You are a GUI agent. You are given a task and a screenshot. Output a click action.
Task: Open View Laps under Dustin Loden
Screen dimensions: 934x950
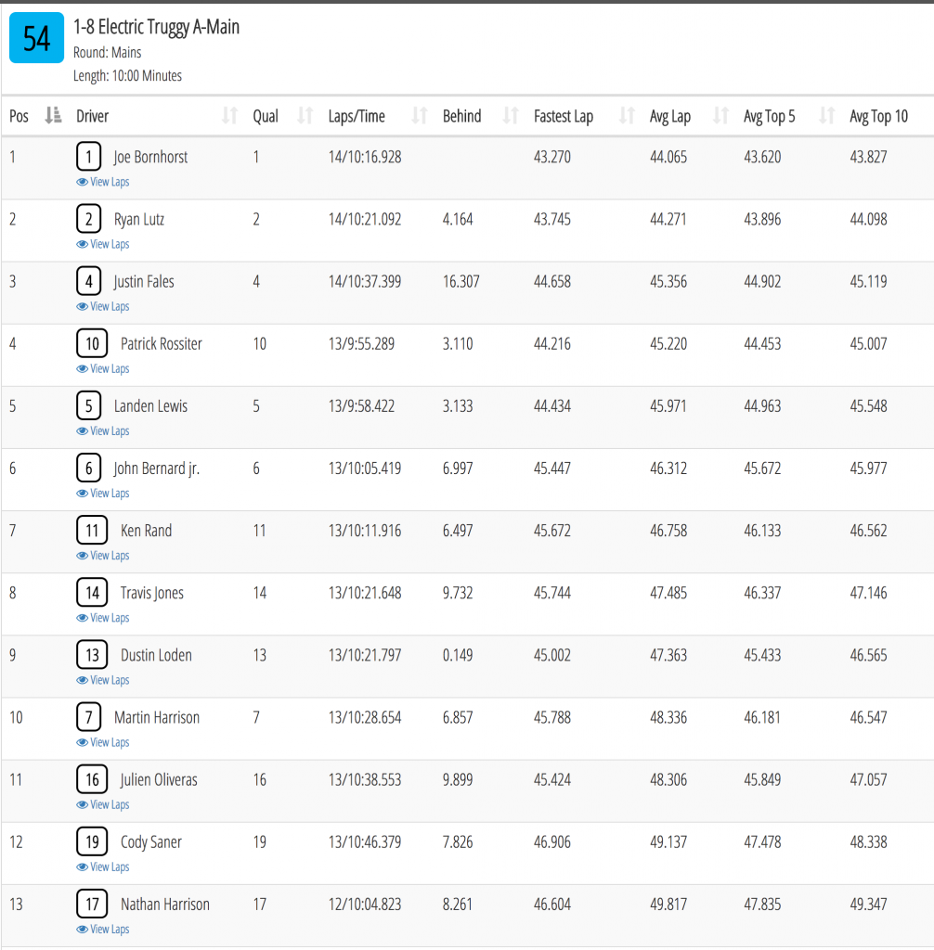(102, 680)
